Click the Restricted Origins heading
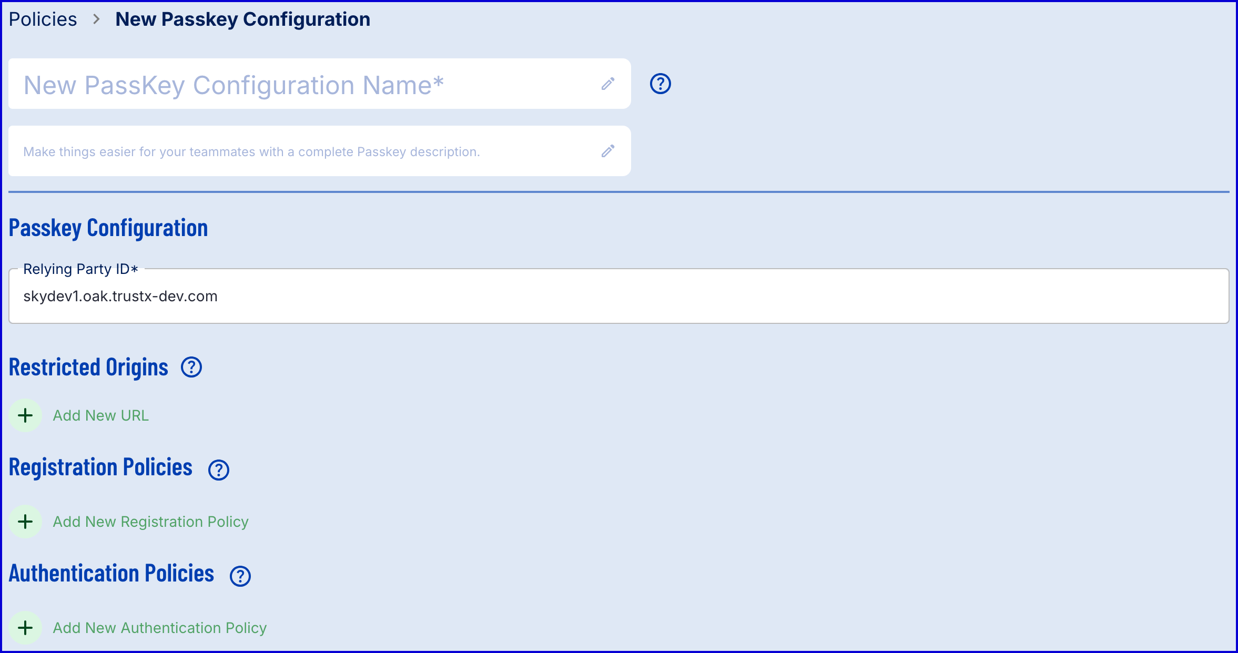 pyautogui.click(x=88, y=367)
